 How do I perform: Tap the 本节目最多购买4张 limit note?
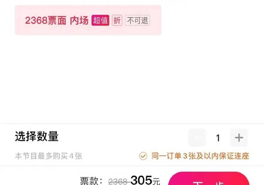48,156
